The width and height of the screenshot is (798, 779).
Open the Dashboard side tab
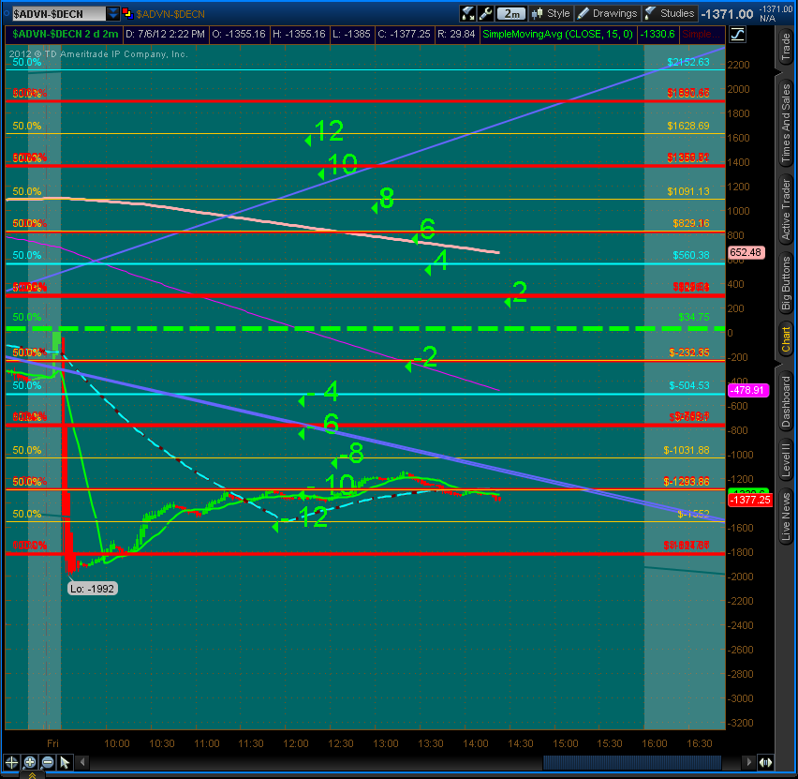[x=787, y=401]
